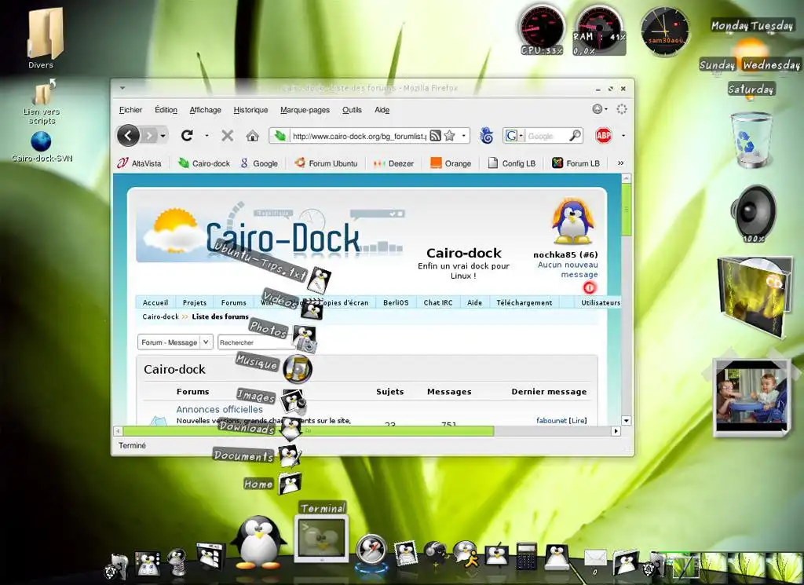Viewport: 804px width, 585px height.
Task: Click the RSS feed icon in address bar
Action: pos(435,136)
